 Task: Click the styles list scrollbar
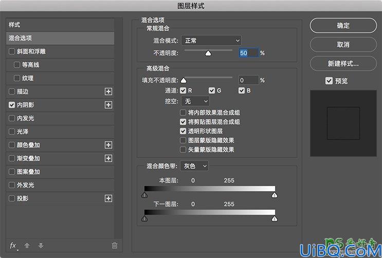pyautogui.click(x=118, y=128)
